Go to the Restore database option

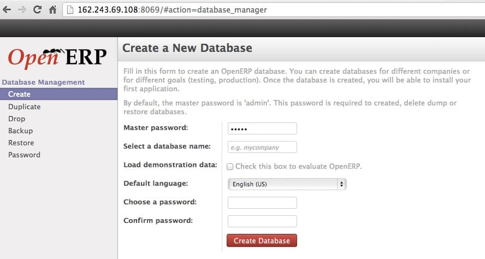[21, 143]
